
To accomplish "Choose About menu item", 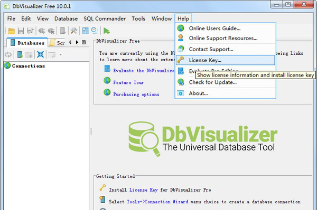I will pyautogui.click(x=225, y=93).
